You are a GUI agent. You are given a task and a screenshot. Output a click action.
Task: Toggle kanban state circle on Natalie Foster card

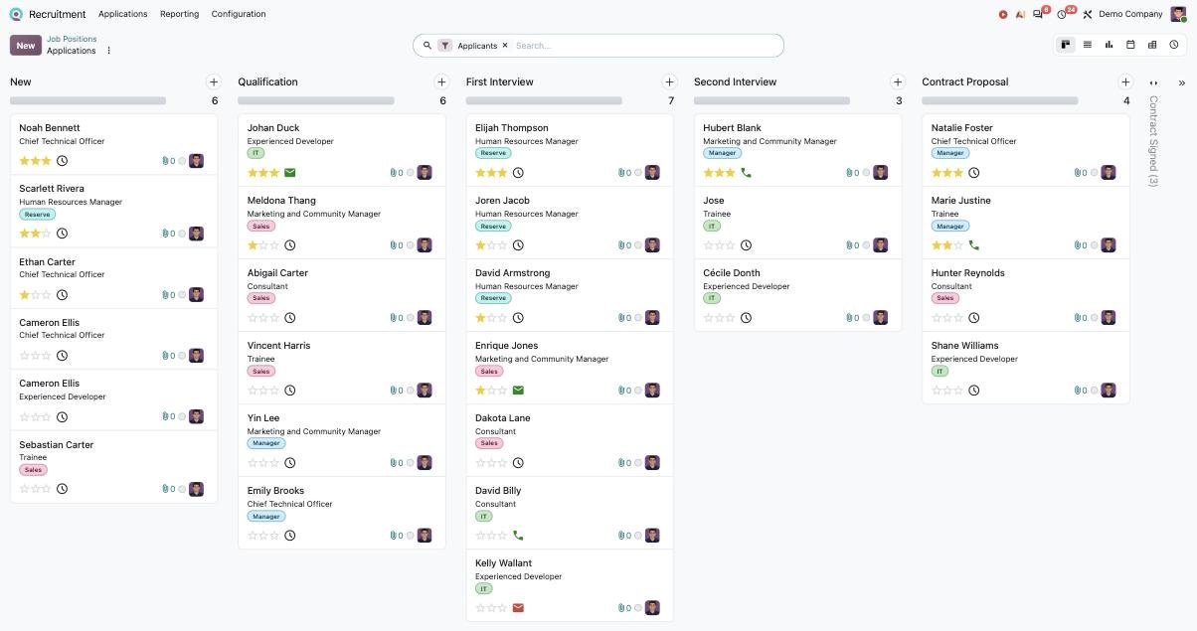(x=1095, y=173)
